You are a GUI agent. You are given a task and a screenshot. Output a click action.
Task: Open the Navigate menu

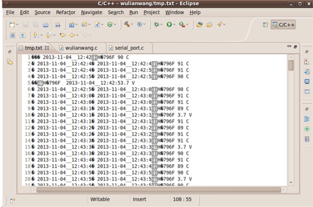tap(92, 13)
